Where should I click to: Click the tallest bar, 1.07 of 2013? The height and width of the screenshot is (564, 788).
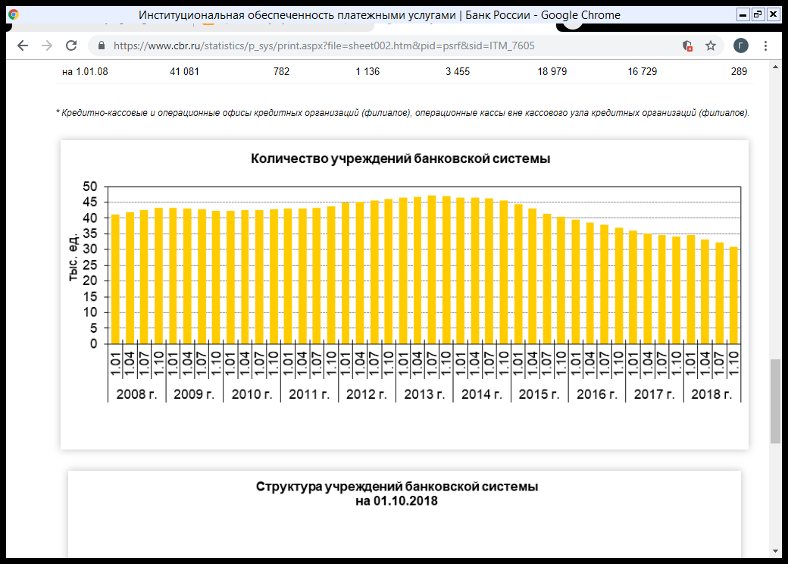click(x=432, y=269)
